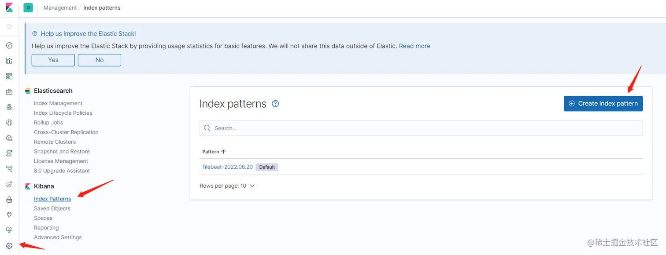Open Visualize from the bar chart icon
Image resolution: width=666 pixels, height=255 pixels.
click(9, 61)
